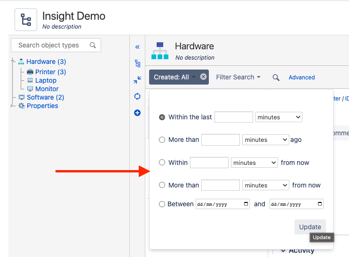Open minutes dropdown for 'Within ... from now'
349x257 pixels.
click(254, 163)
